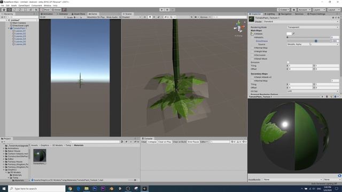Select the Rect transform tool

[x=25, y=10]
